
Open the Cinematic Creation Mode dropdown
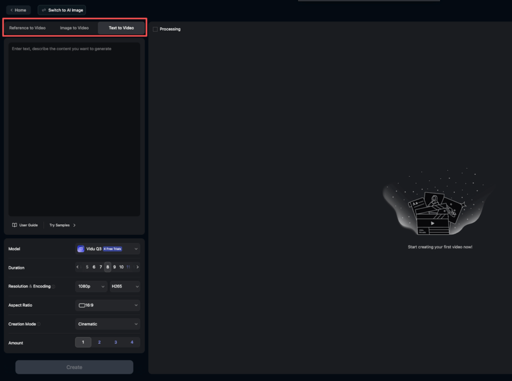click(x=107, y=324)
